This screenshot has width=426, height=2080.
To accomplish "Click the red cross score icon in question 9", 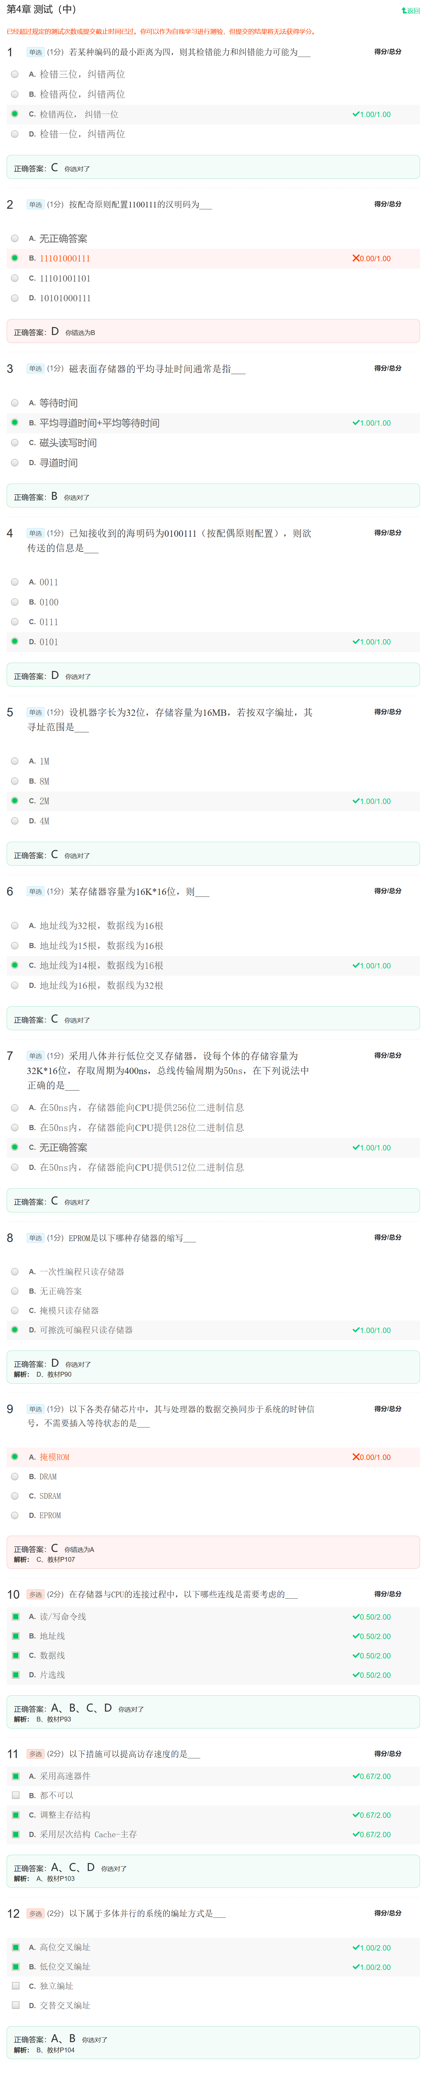I will (356, 1457).
